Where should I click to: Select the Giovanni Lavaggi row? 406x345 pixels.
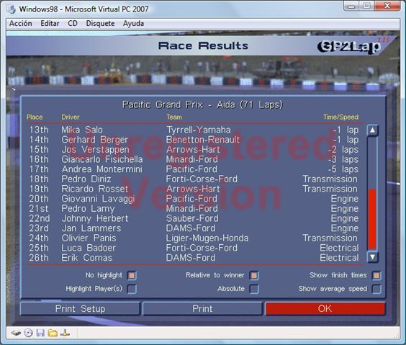click(194, 199)
